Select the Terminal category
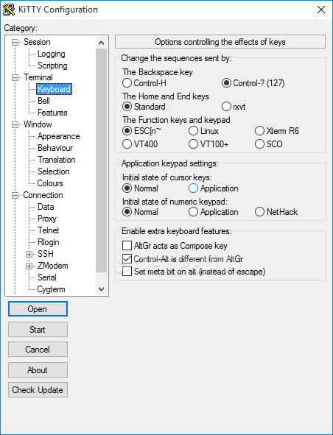Screen dimensions: 333x435 pyautogui.click(x=38, y=77)
